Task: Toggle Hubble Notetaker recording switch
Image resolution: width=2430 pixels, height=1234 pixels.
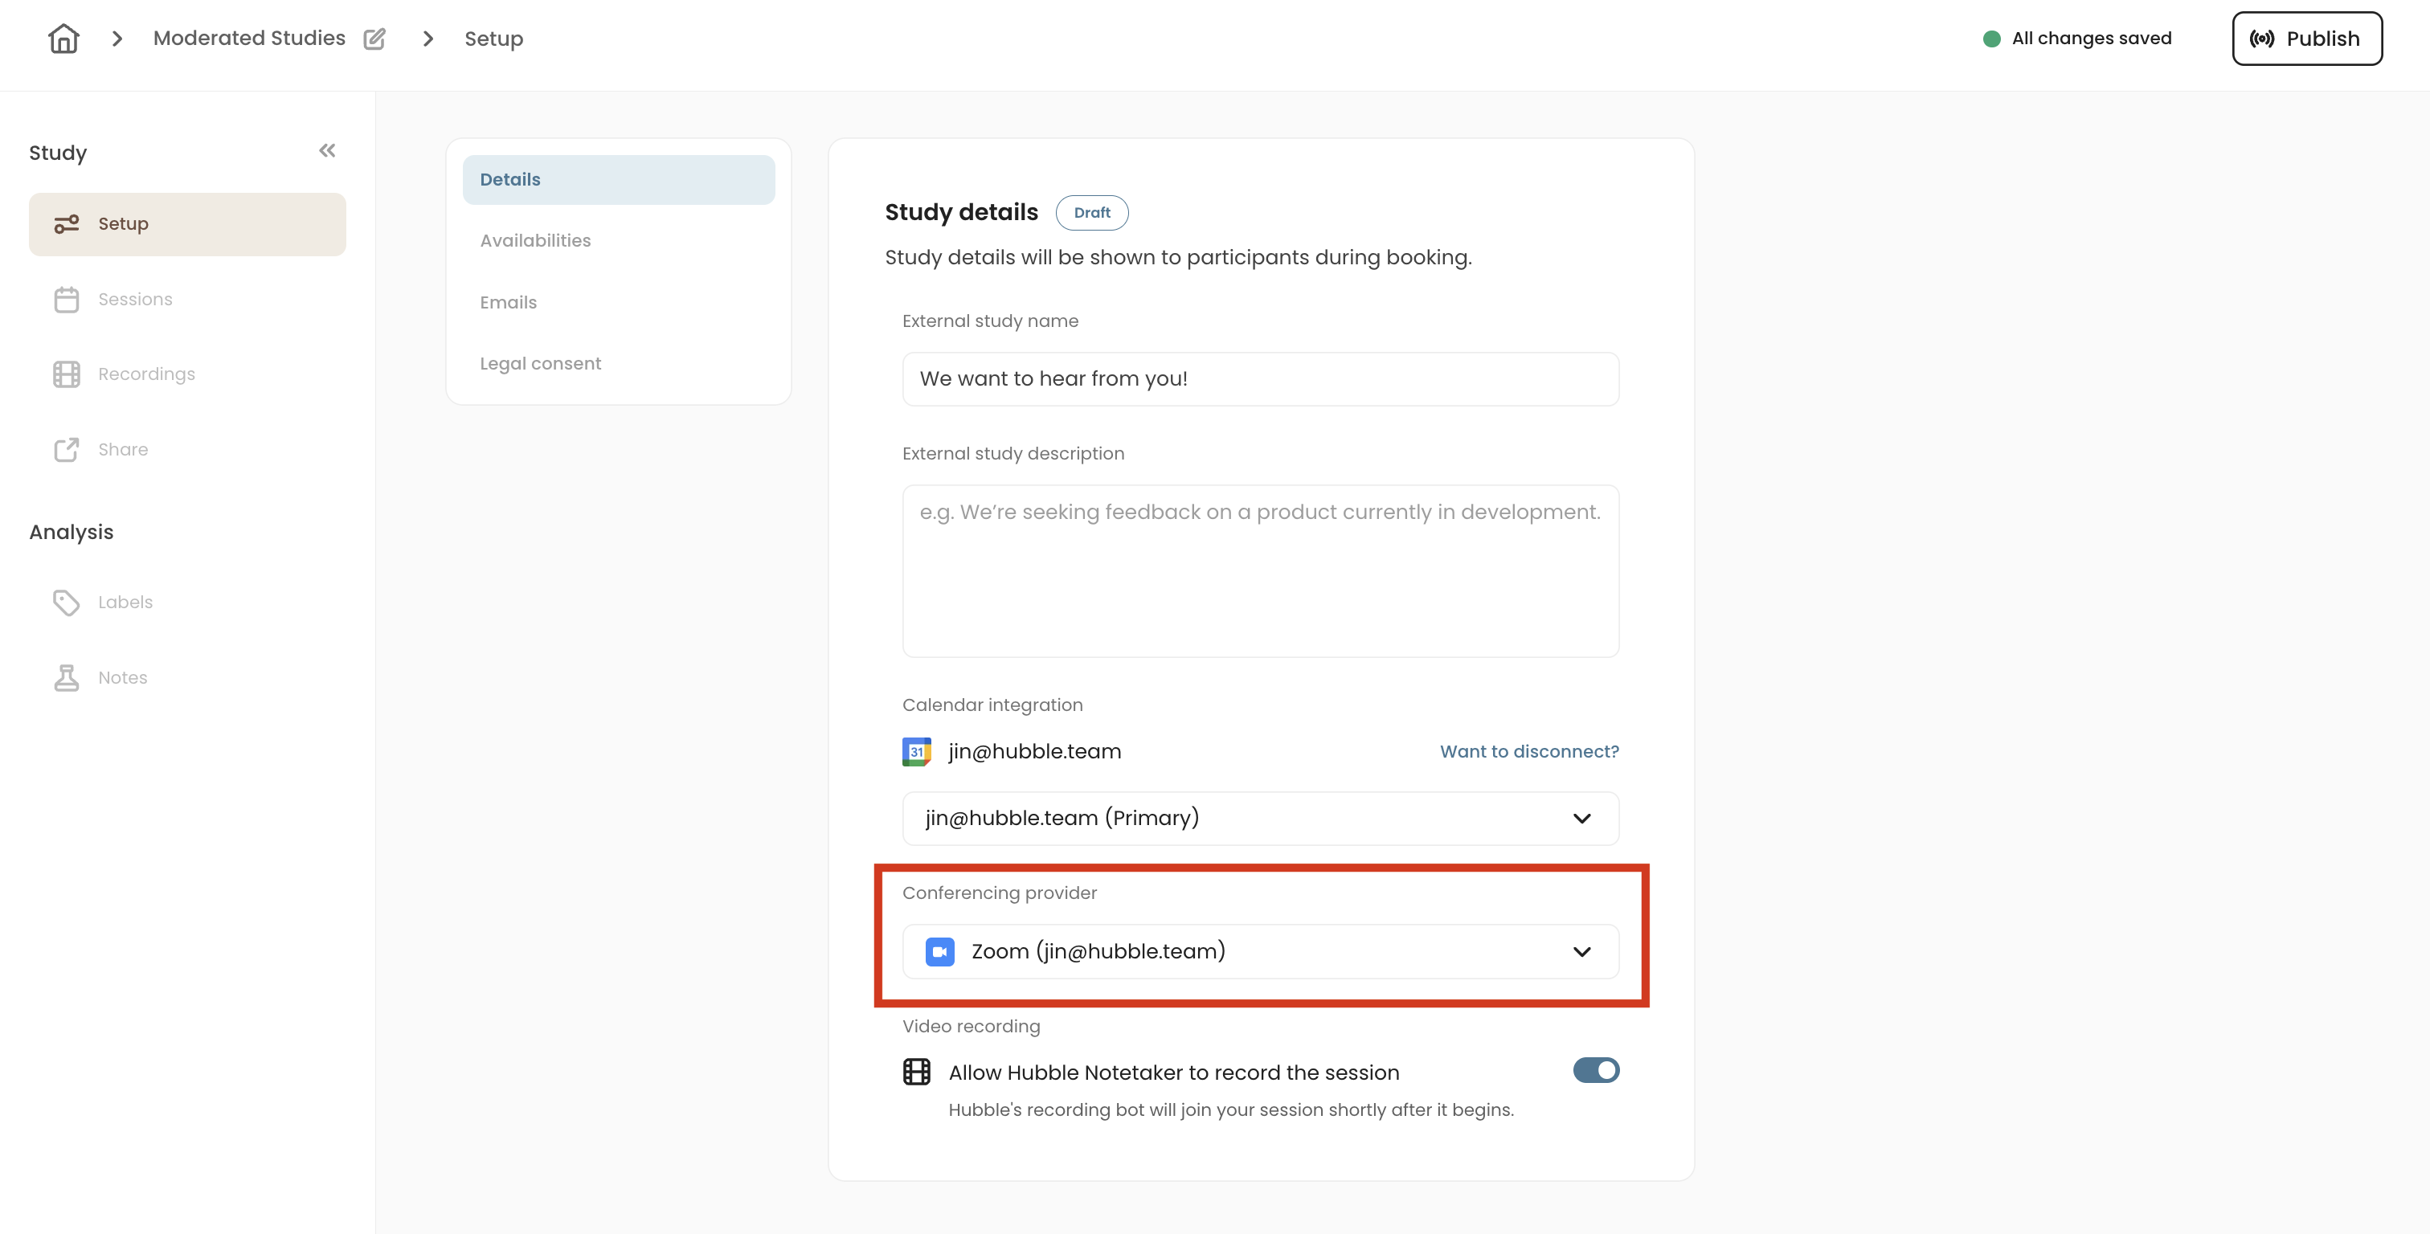Action: tap(1596, 1071)
